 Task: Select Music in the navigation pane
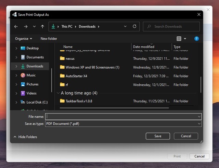31,75
